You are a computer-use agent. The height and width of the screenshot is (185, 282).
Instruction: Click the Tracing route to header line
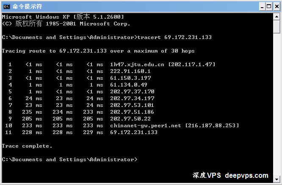[98, 51]
